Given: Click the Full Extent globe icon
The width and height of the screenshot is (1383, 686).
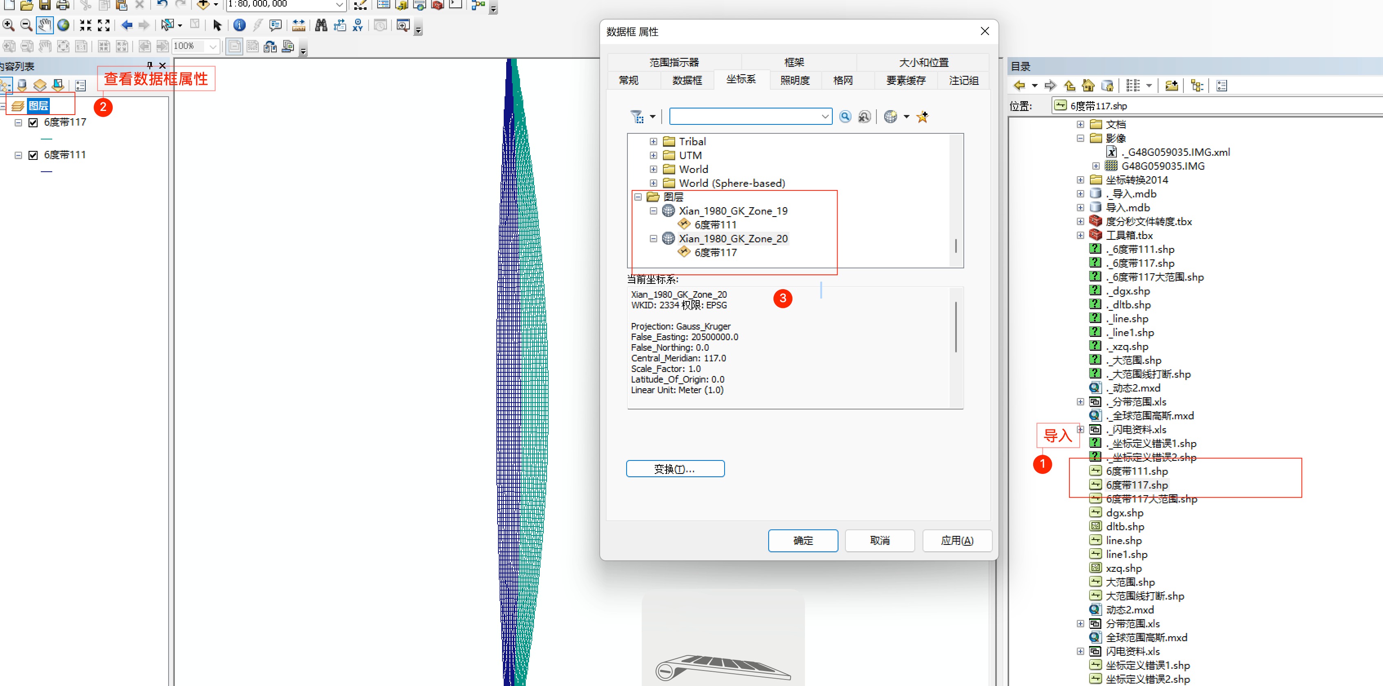Looking at the screenshot, I should pyautogui.click(x=63, y=24).
